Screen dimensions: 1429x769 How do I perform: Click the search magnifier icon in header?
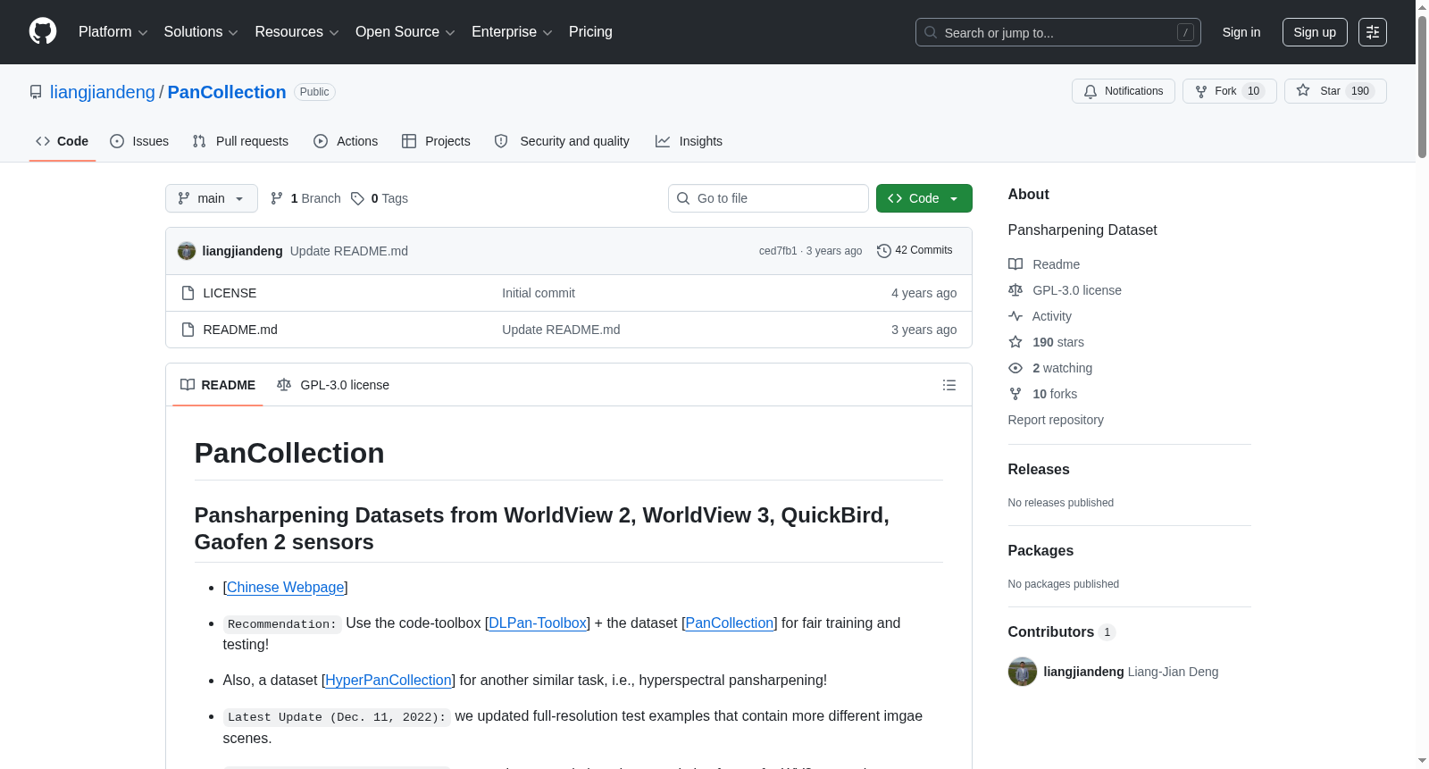pyautogui.click(x=931, y=32)
